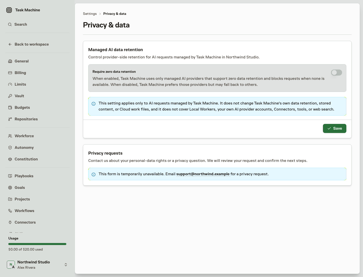
Task: Click the Require zero data retention label
Action: (114, 72)
